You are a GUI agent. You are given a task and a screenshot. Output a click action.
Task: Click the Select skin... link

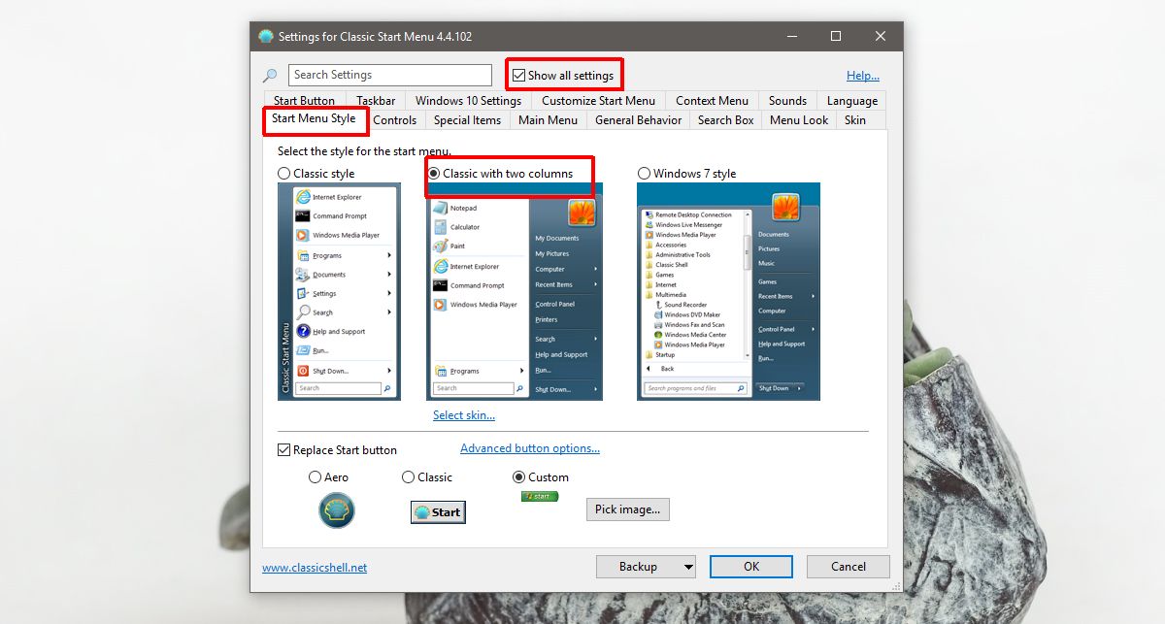point(464,415)
